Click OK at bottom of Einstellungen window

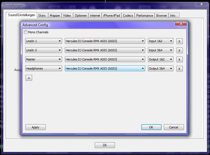[105, 145]
